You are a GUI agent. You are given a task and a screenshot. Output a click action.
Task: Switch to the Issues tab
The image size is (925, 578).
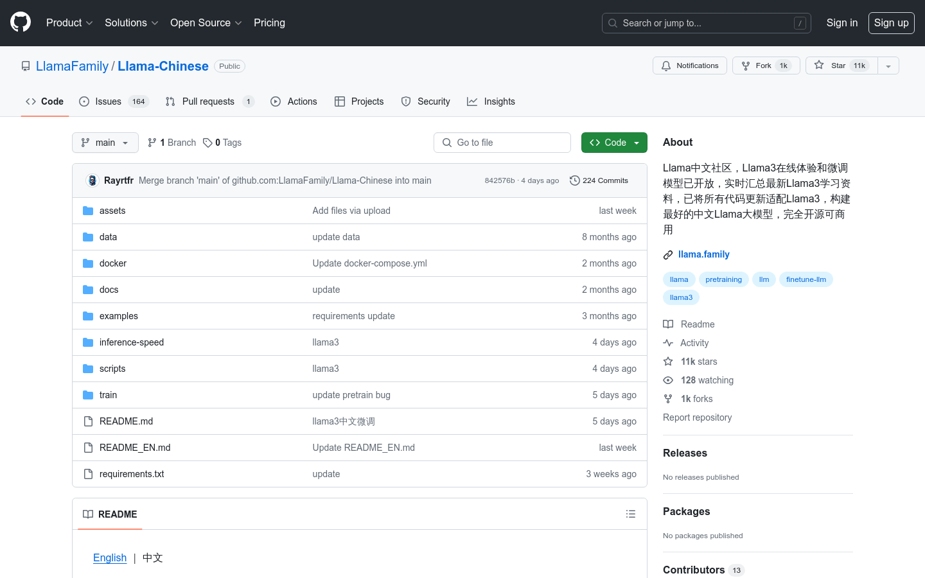click(x=114, y=101)
